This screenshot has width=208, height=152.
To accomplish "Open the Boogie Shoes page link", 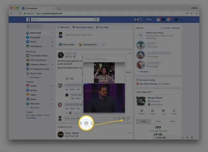I will [155, 98].
